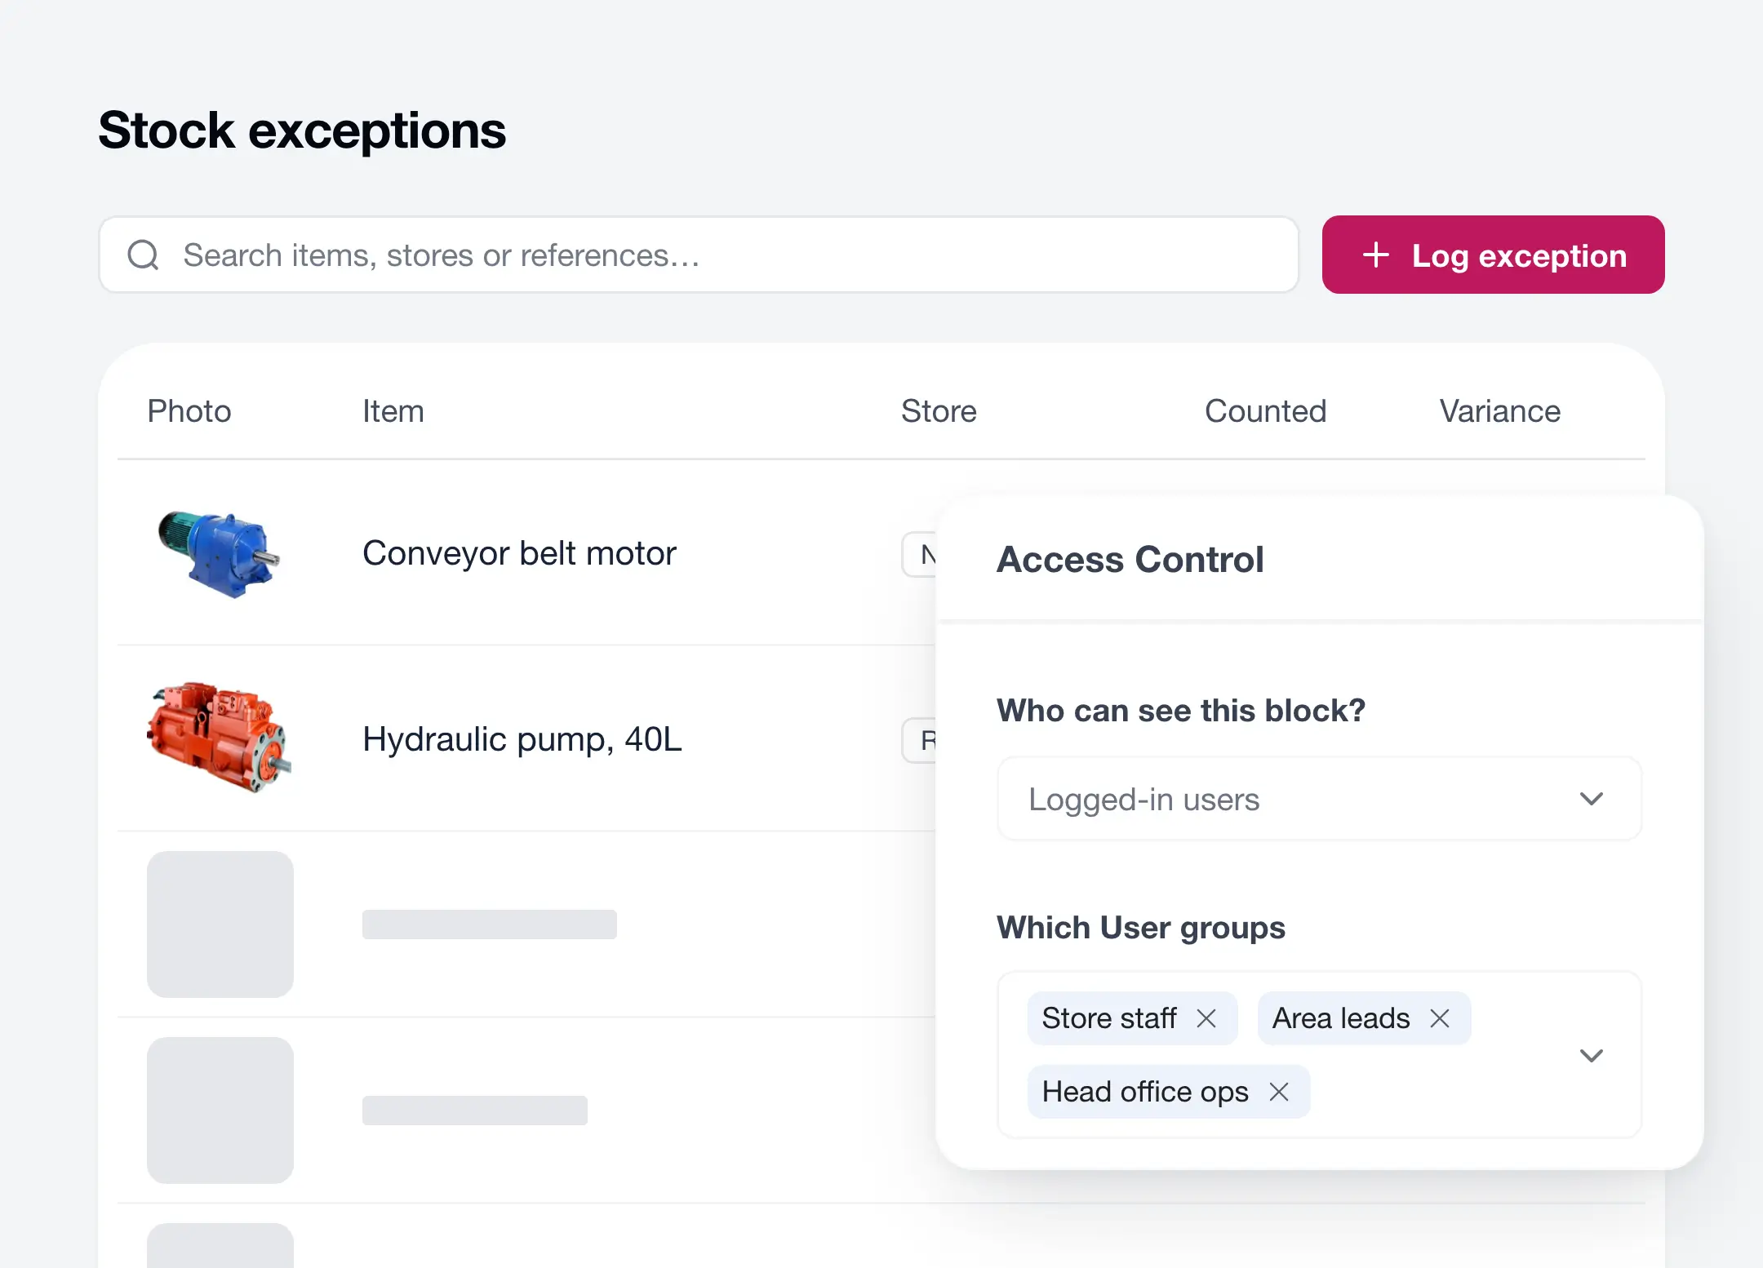
Task: Open the Logged-in users dropdown
Action: pyautogui.click(x=1319, y=799)
